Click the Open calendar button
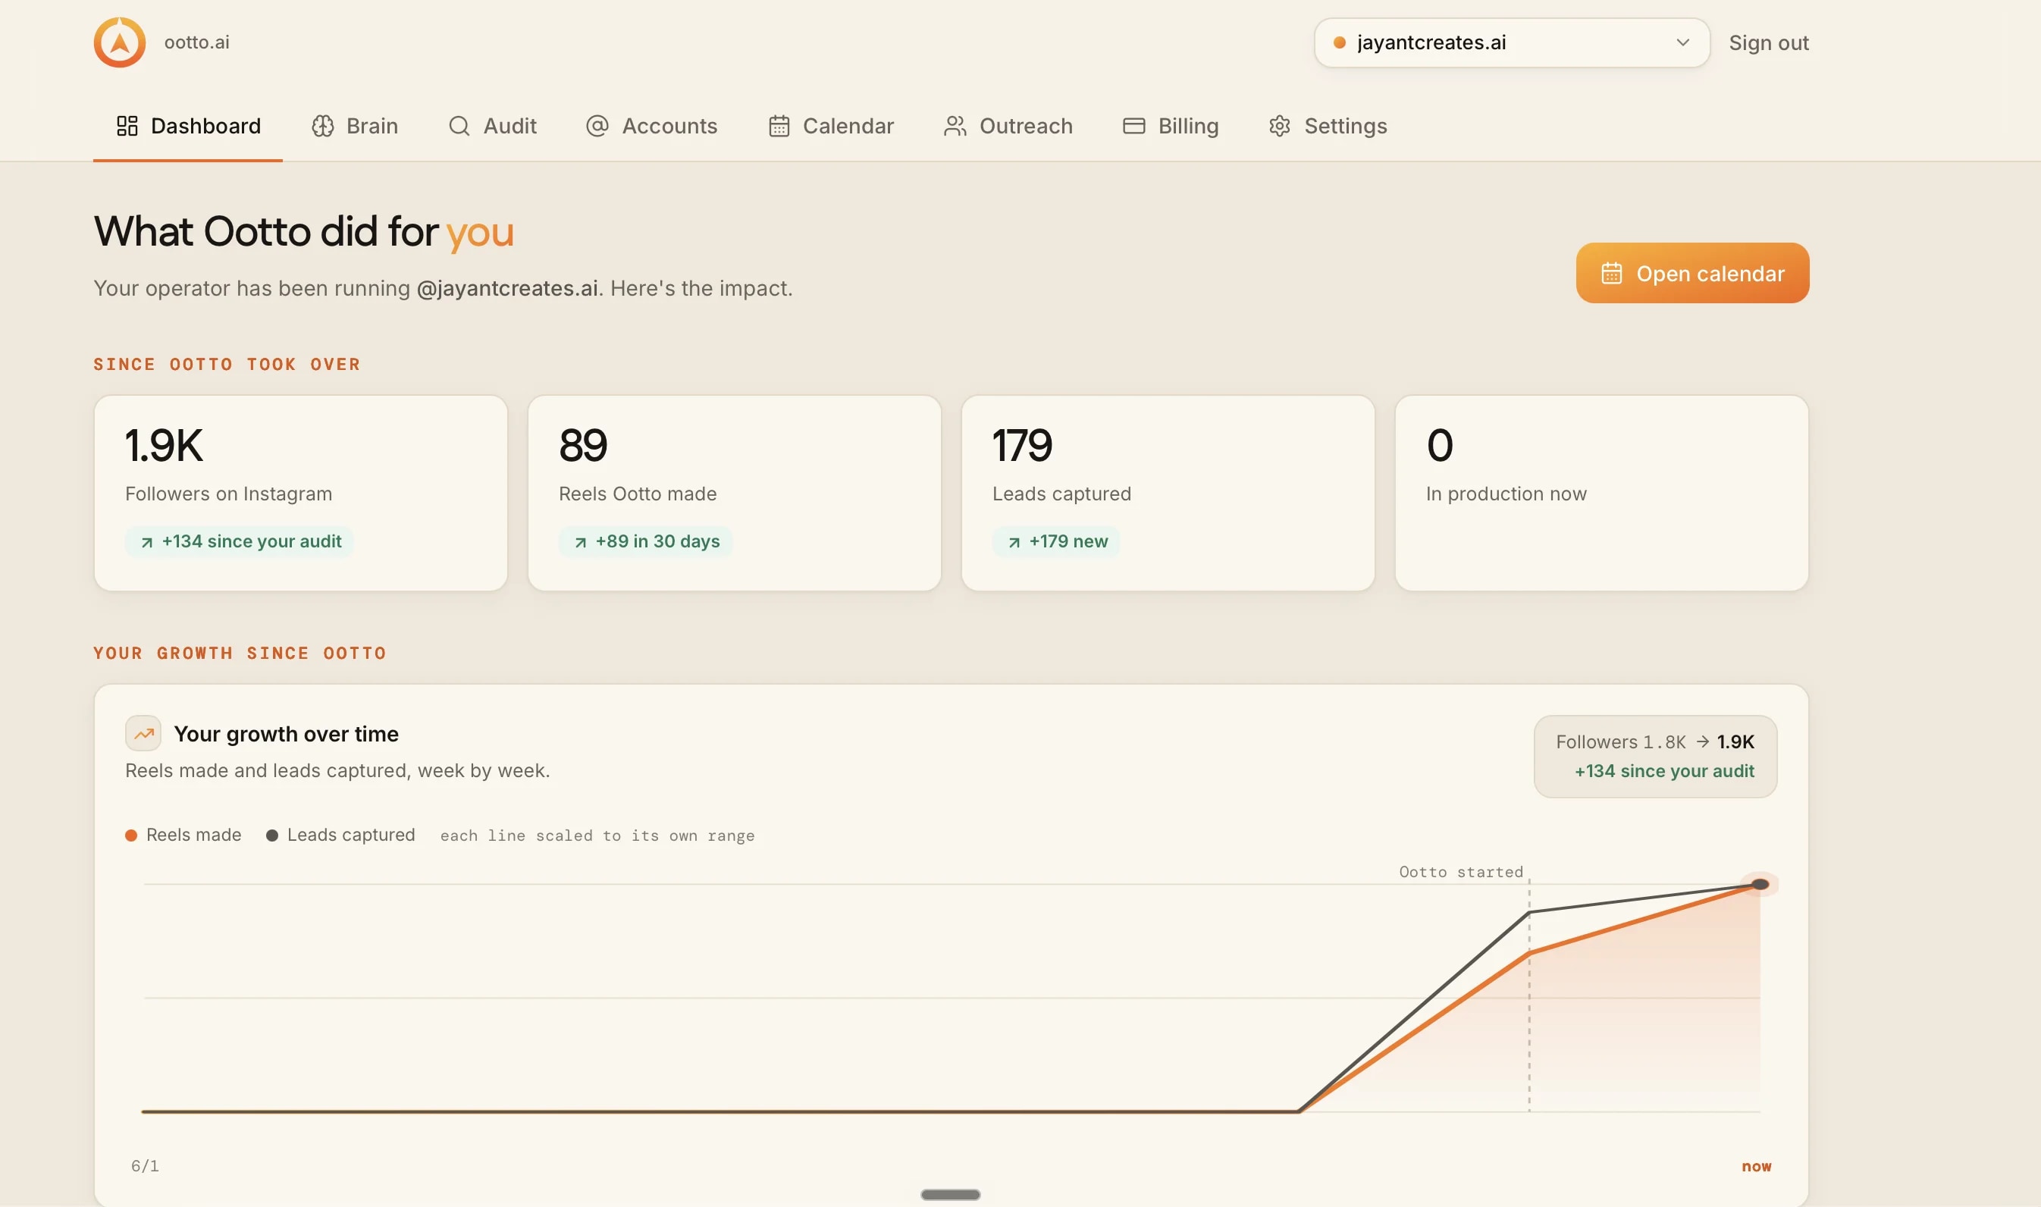 click(1692, 273)
